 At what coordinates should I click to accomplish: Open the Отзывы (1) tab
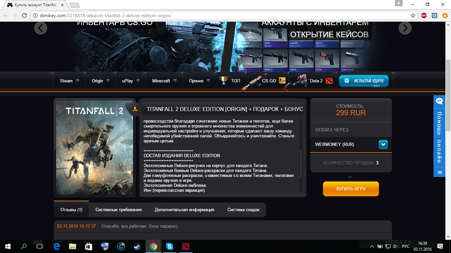71,210
